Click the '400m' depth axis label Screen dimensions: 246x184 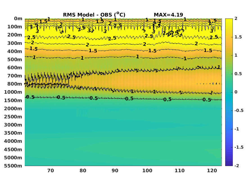(x=15, y=51)
